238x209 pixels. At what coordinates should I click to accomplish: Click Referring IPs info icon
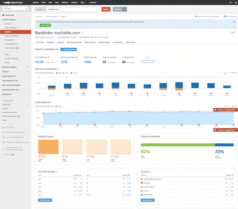pos(96,57)
